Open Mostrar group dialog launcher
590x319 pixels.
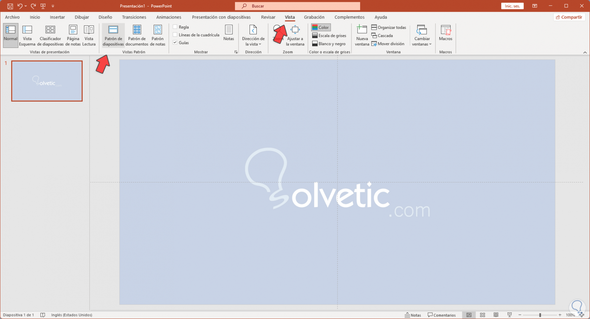[x=236, y=52]
